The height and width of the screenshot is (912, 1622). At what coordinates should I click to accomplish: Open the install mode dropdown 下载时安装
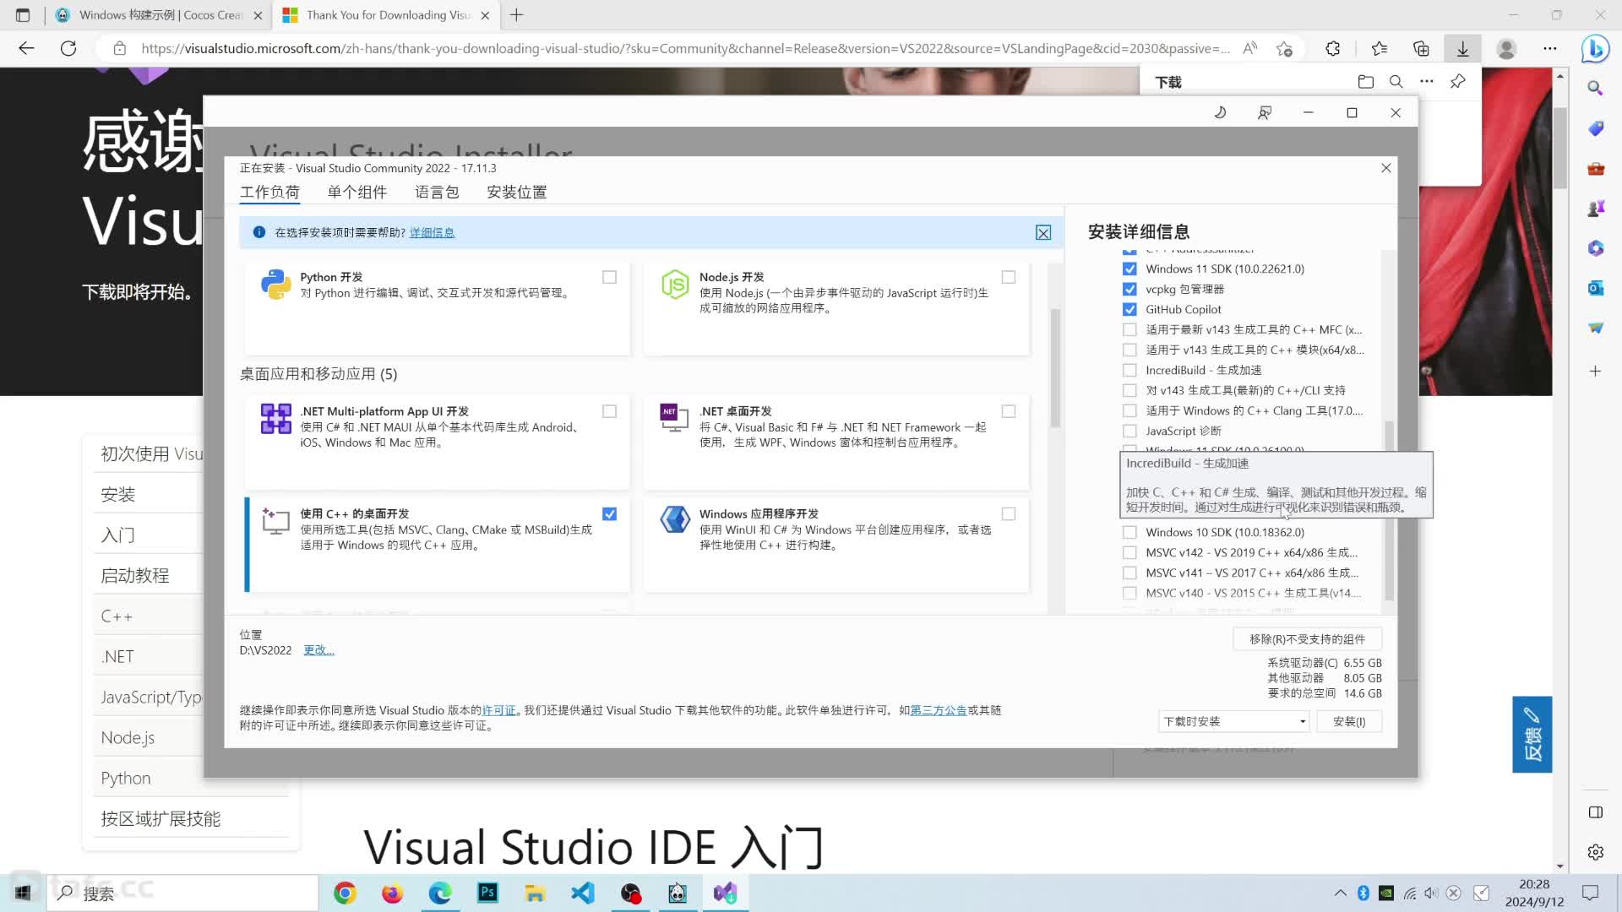[x=1234, y=721]
